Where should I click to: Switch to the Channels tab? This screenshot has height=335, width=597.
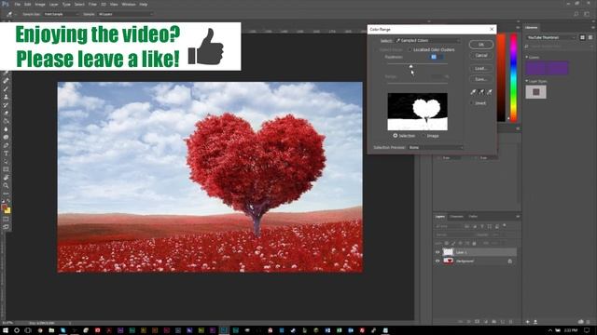(456, 217)
